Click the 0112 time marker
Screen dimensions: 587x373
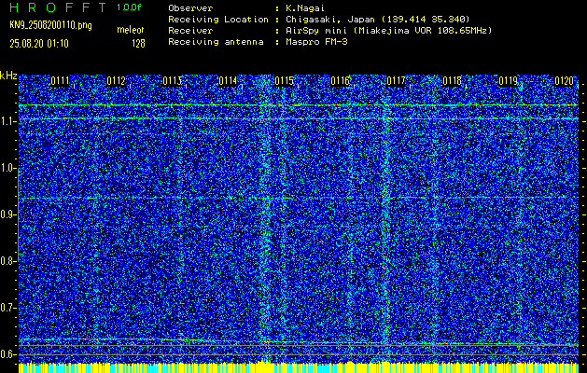(116, 81)
